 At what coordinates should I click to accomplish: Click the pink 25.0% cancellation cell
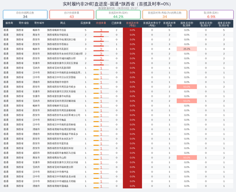pyautogui.click(x=187, y=49)
